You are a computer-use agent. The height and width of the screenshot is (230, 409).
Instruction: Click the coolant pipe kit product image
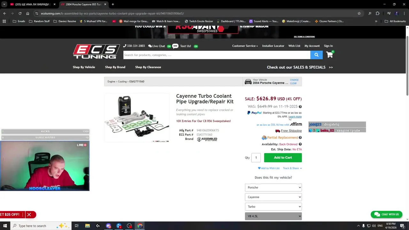137,118
